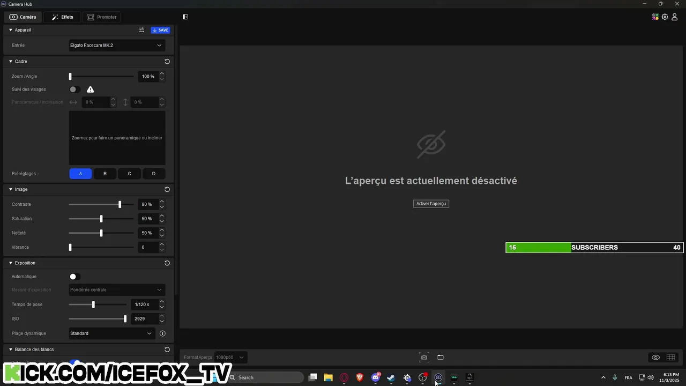The width and height of the screenshot is (686, 386).
Task: Adjust the Vibrance slider
Action: [101, 248]
